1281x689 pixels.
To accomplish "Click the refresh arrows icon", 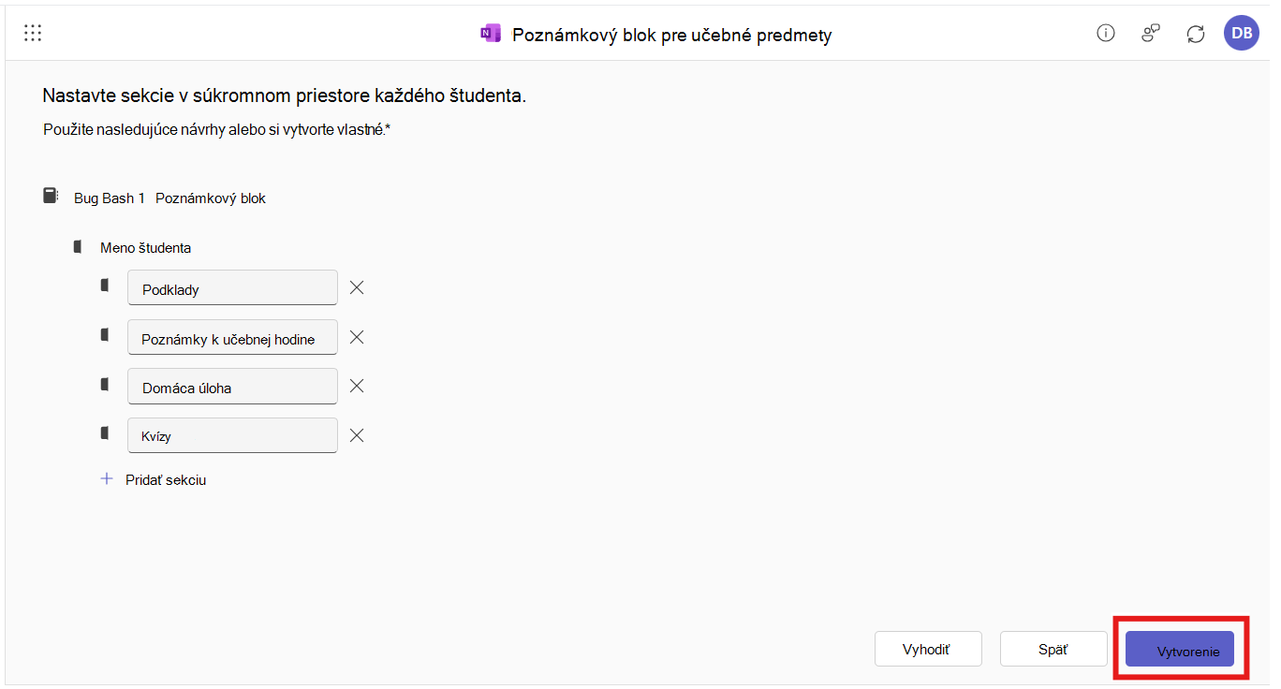I will click(x=1196, y=34).
